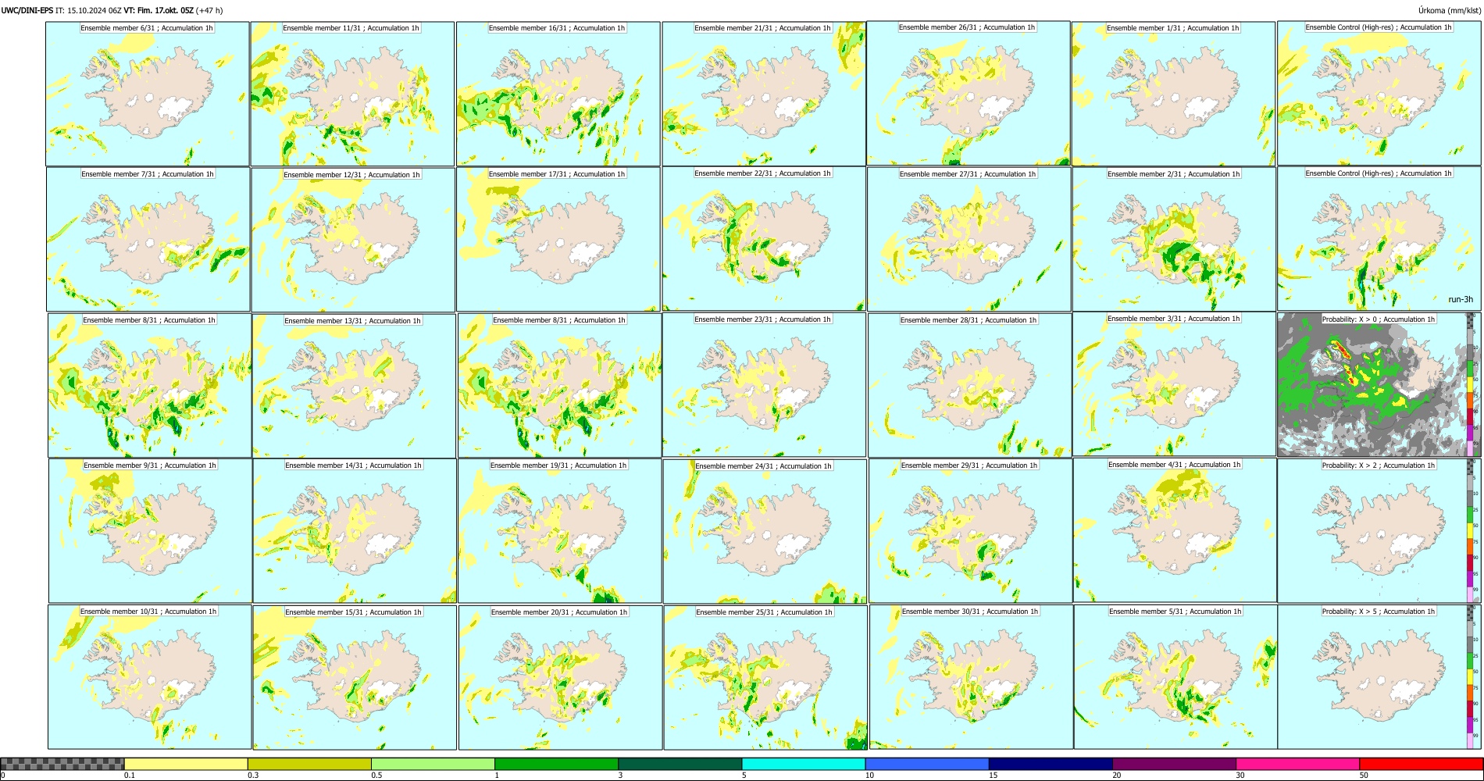1484x781 pixels.
Task: Pick the cyan 5–10 legend swatch
Action: 804,764
